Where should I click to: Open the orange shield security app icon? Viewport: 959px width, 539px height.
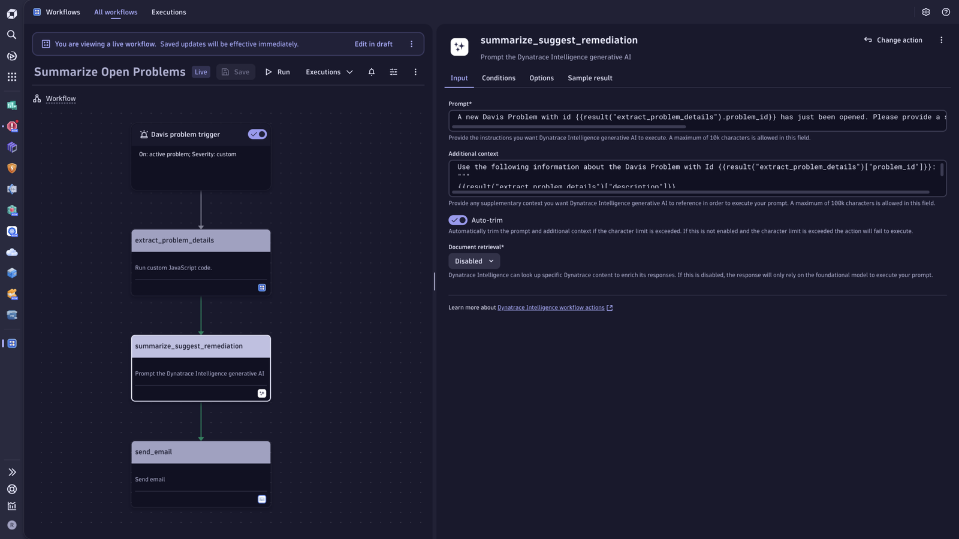click(12, 168)
